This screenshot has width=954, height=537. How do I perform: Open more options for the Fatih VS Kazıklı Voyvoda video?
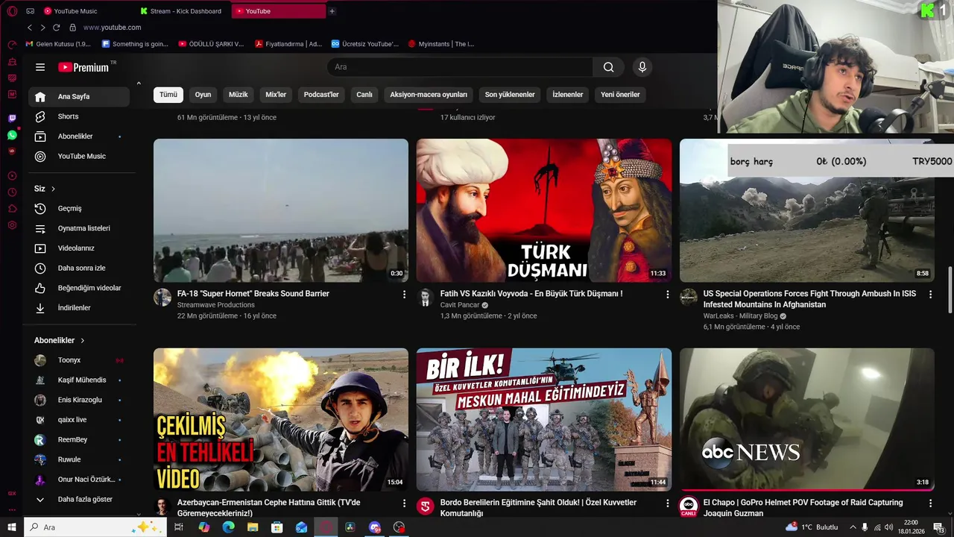(x=668, y=295)
